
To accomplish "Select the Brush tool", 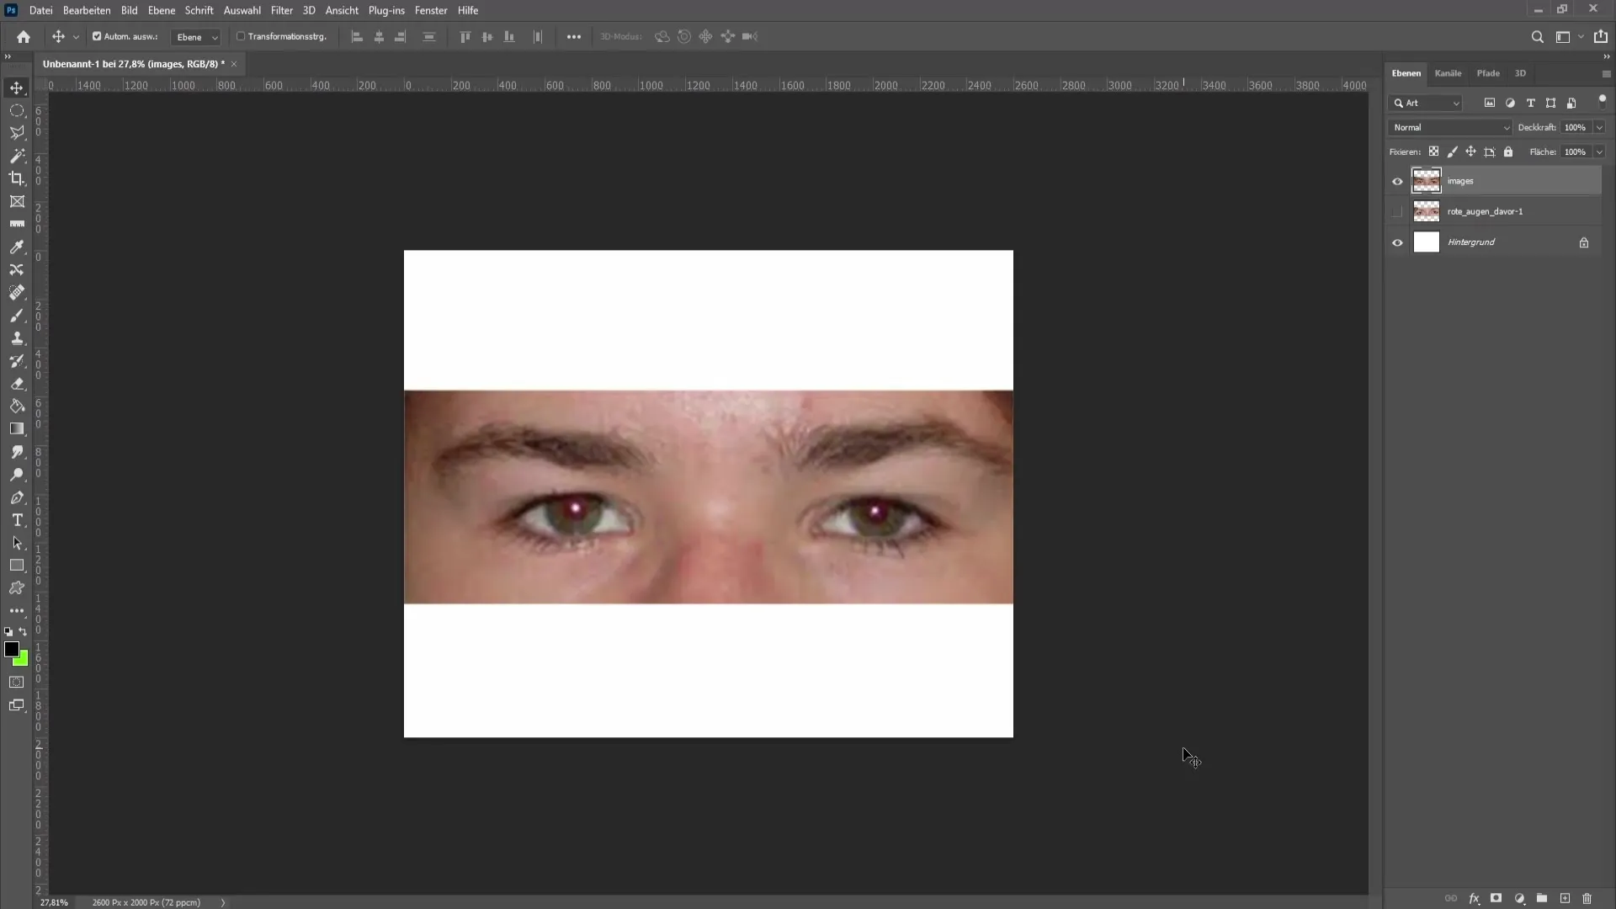I will (x=17, y=316).
